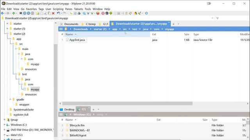Click the folder tree vertical scrollbar

pyautogui.click(x=55, y=91)
